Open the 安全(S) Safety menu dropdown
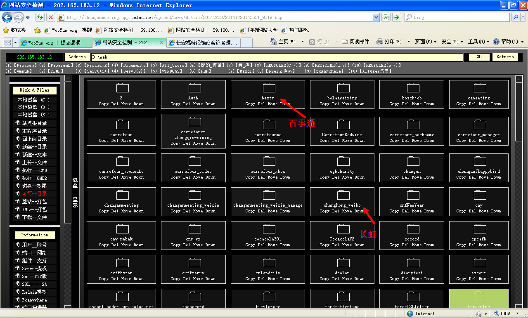The image size is (528, 318). coord(452,42)
